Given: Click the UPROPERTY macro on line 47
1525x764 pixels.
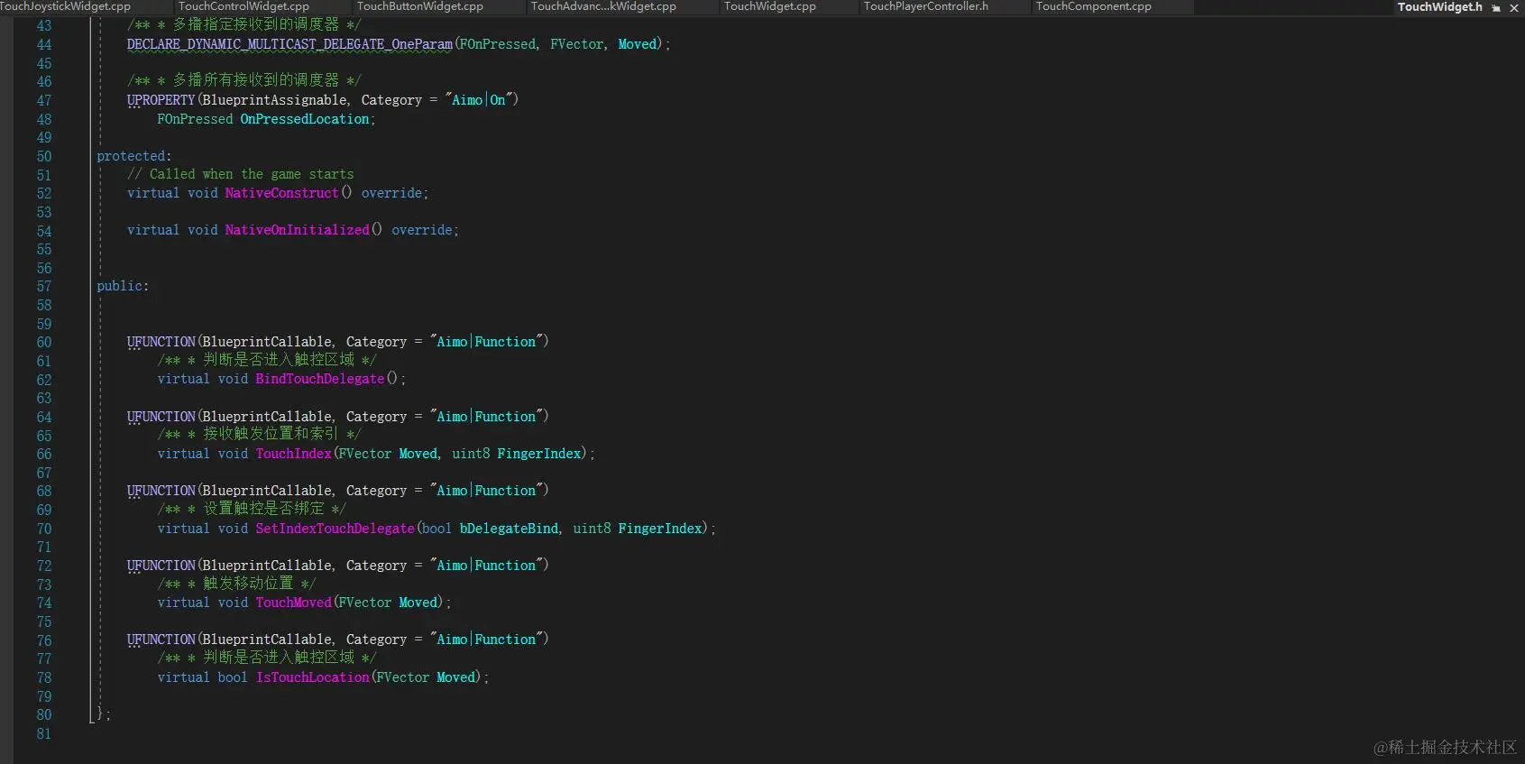Looking at the screenshot, I should coord(161,100).
